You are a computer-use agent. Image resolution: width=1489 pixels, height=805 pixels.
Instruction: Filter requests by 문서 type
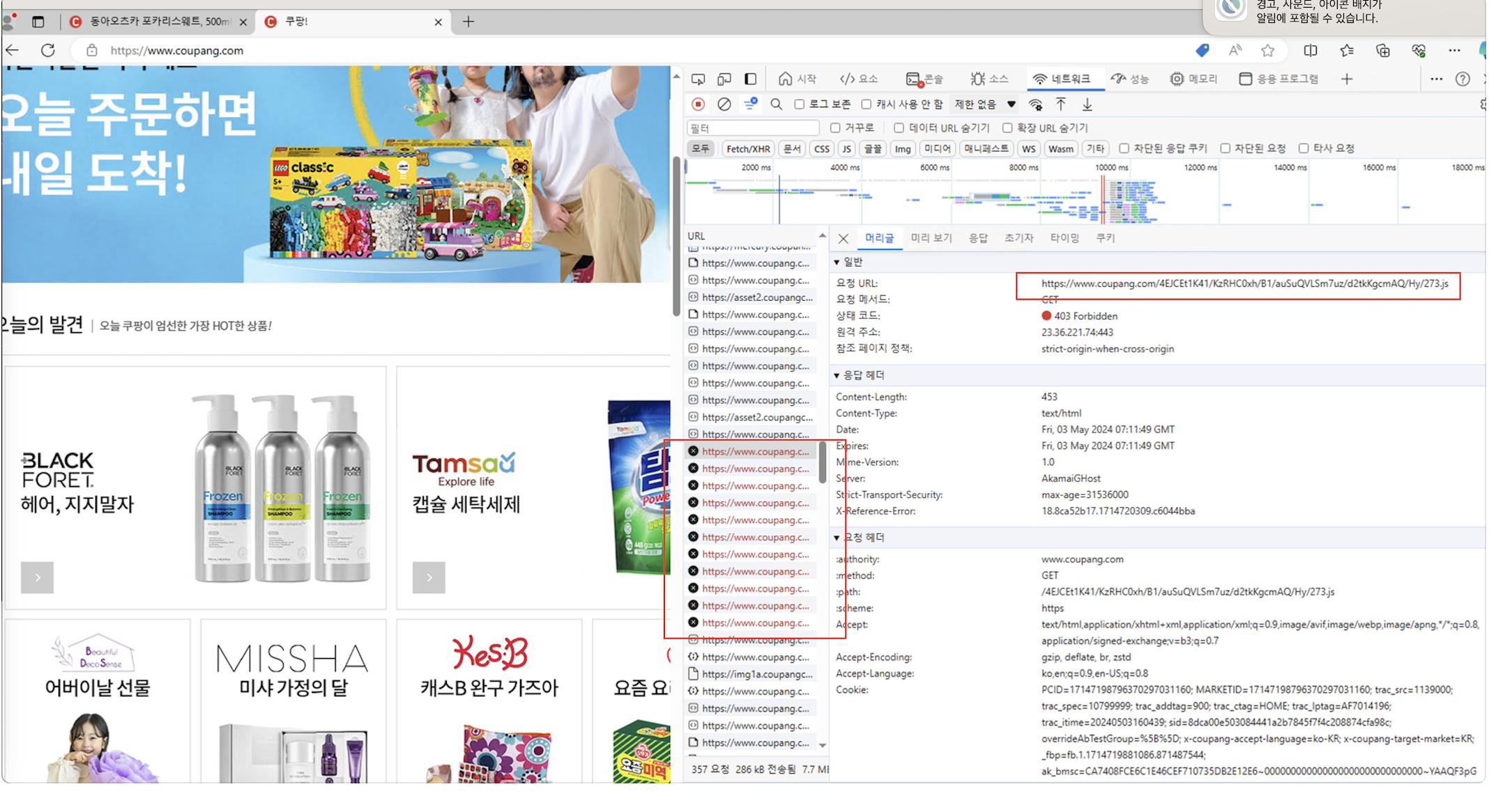tap(792, 149)
